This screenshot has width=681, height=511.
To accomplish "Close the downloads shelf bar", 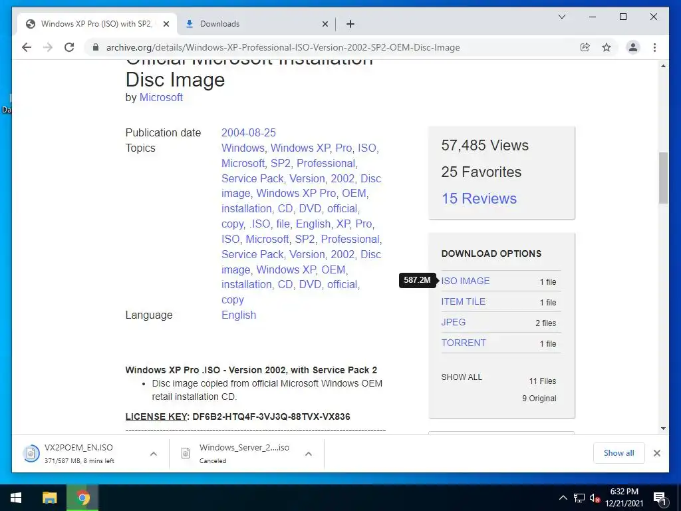I will [x=656, y=453].
